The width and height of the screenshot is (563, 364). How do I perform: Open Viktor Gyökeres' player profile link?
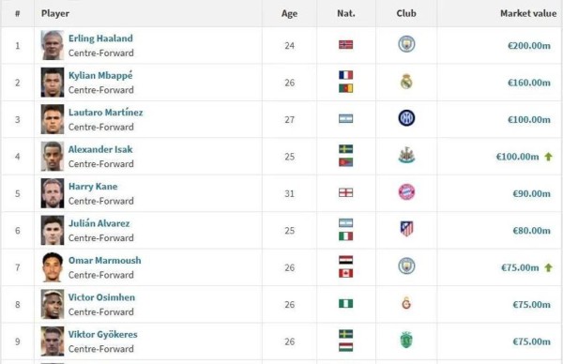click(103, 335)
